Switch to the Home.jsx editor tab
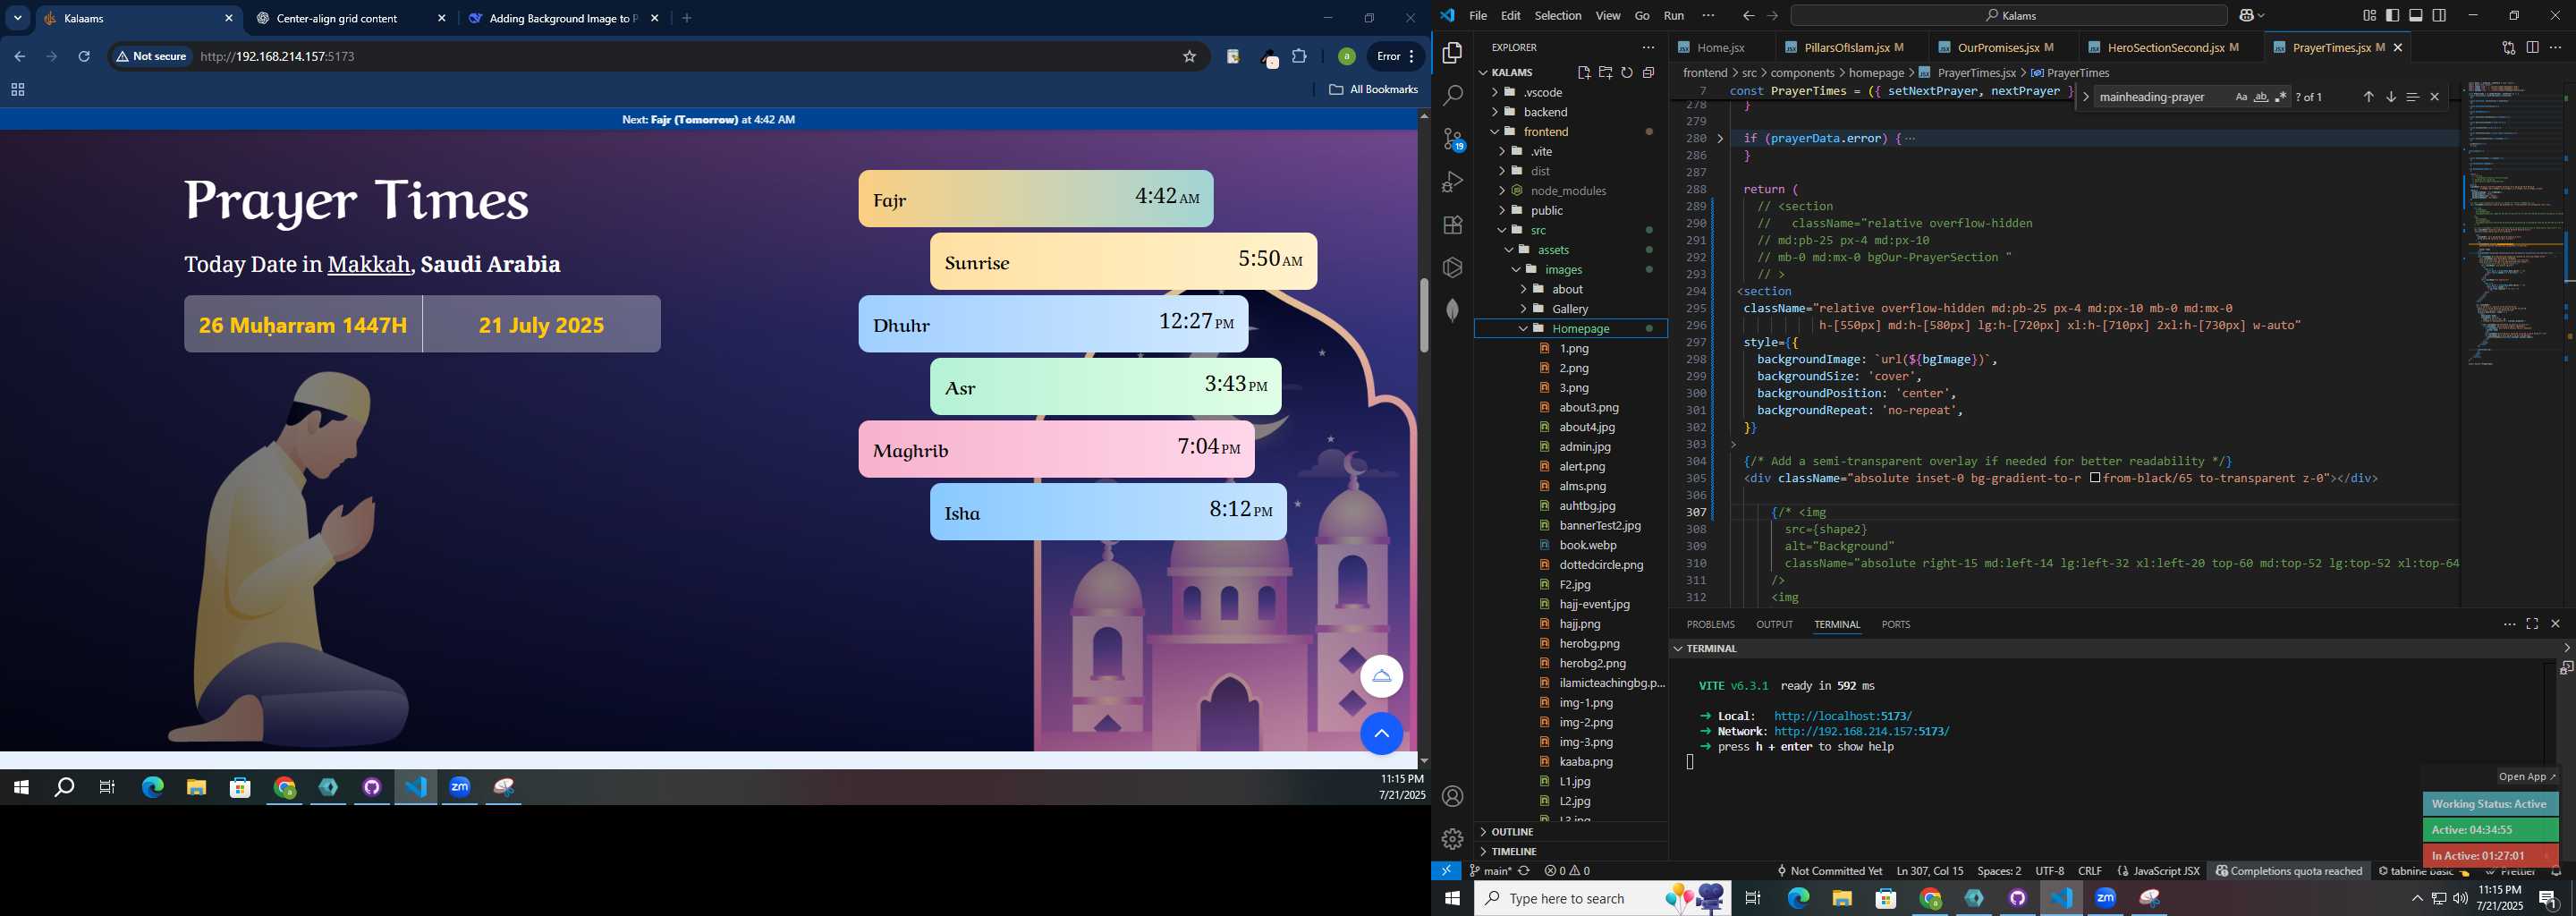The image size is (2576, 916). coord(1719,47)
